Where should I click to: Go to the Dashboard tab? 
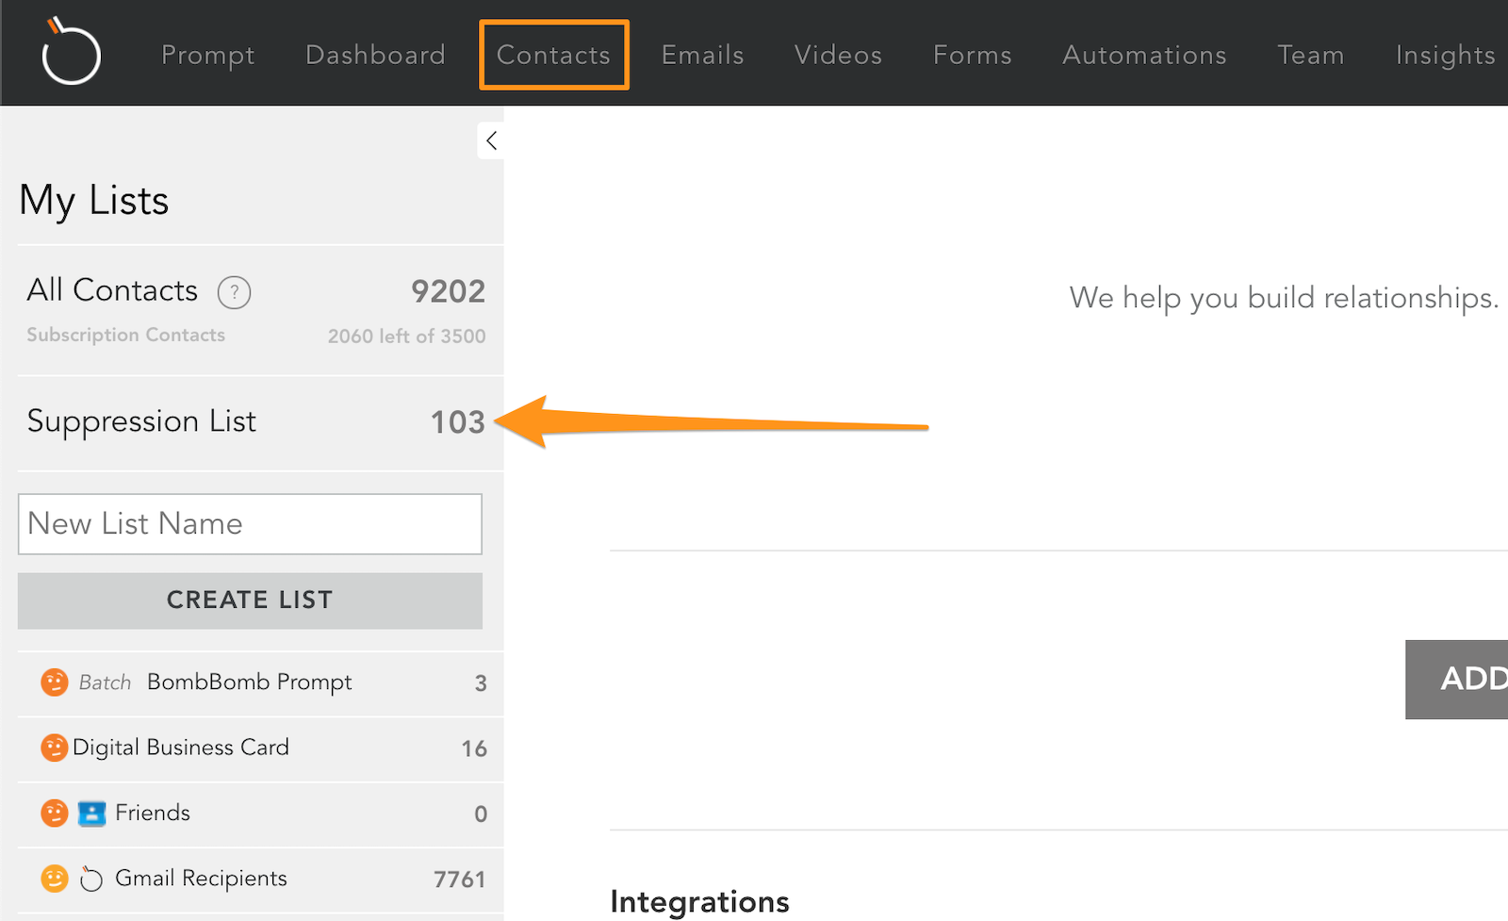[x=375, y=55]
